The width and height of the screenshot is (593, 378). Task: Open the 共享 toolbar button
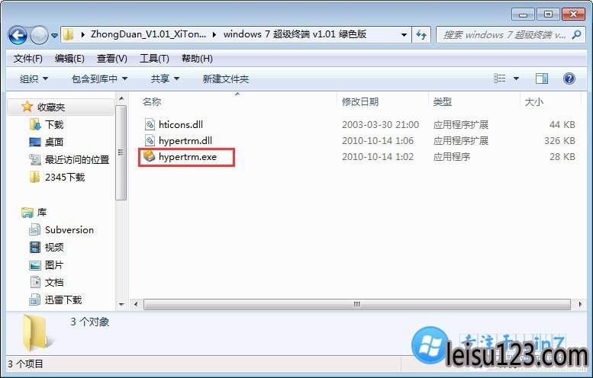point(165,79)
